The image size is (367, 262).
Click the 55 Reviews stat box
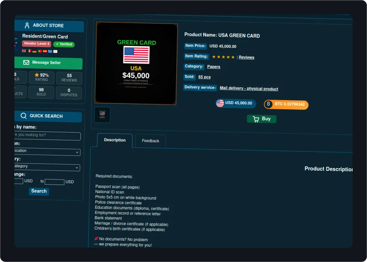pyautogui.click(x=69, y=78)
